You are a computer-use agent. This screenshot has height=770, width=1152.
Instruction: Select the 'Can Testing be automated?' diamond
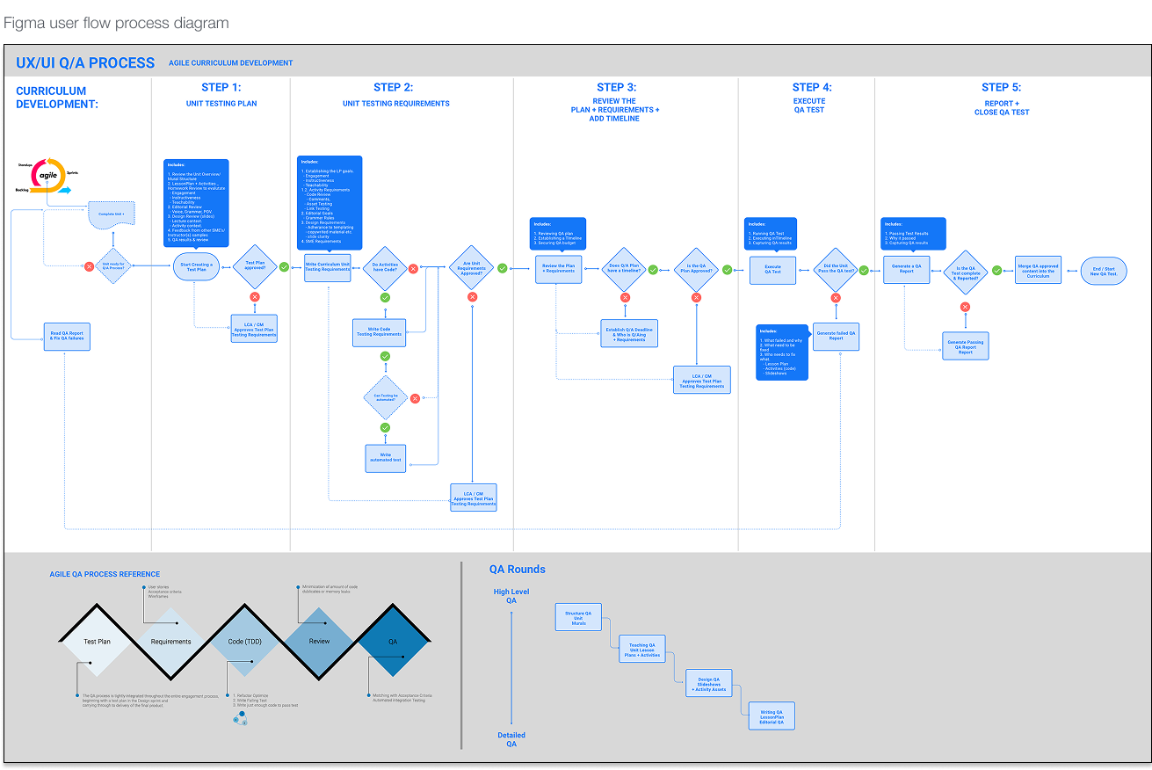tap(385, 397)
